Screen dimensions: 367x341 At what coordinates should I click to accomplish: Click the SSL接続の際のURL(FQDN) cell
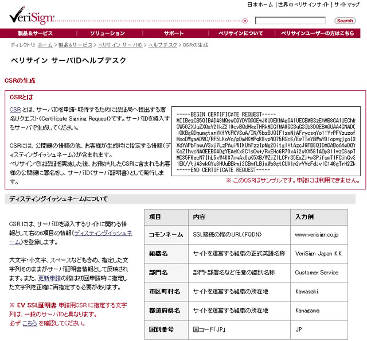point(240,235)
